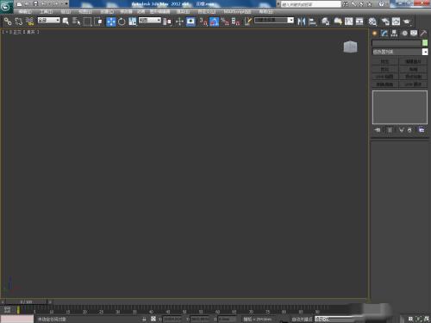Toggle Absolute/Offset transform type-in mode
This screenshot has width=431, height=323.
(153, 319)
